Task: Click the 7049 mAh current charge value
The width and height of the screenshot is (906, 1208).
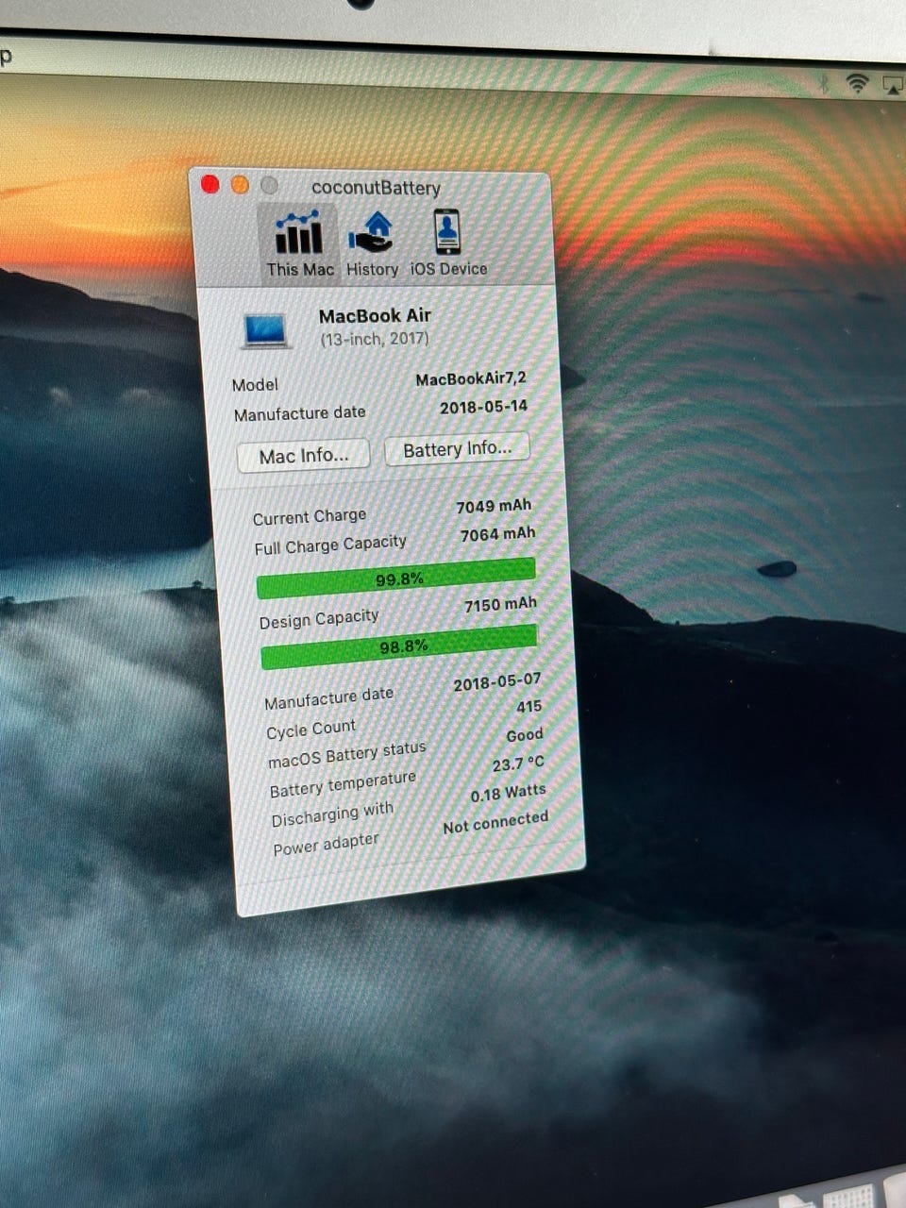Action: 494,507
